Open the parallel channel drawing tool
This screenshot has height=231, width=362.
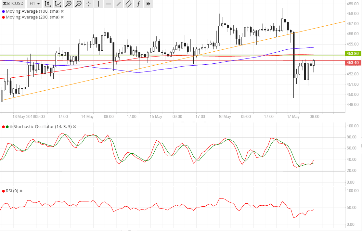click(128, 4)
